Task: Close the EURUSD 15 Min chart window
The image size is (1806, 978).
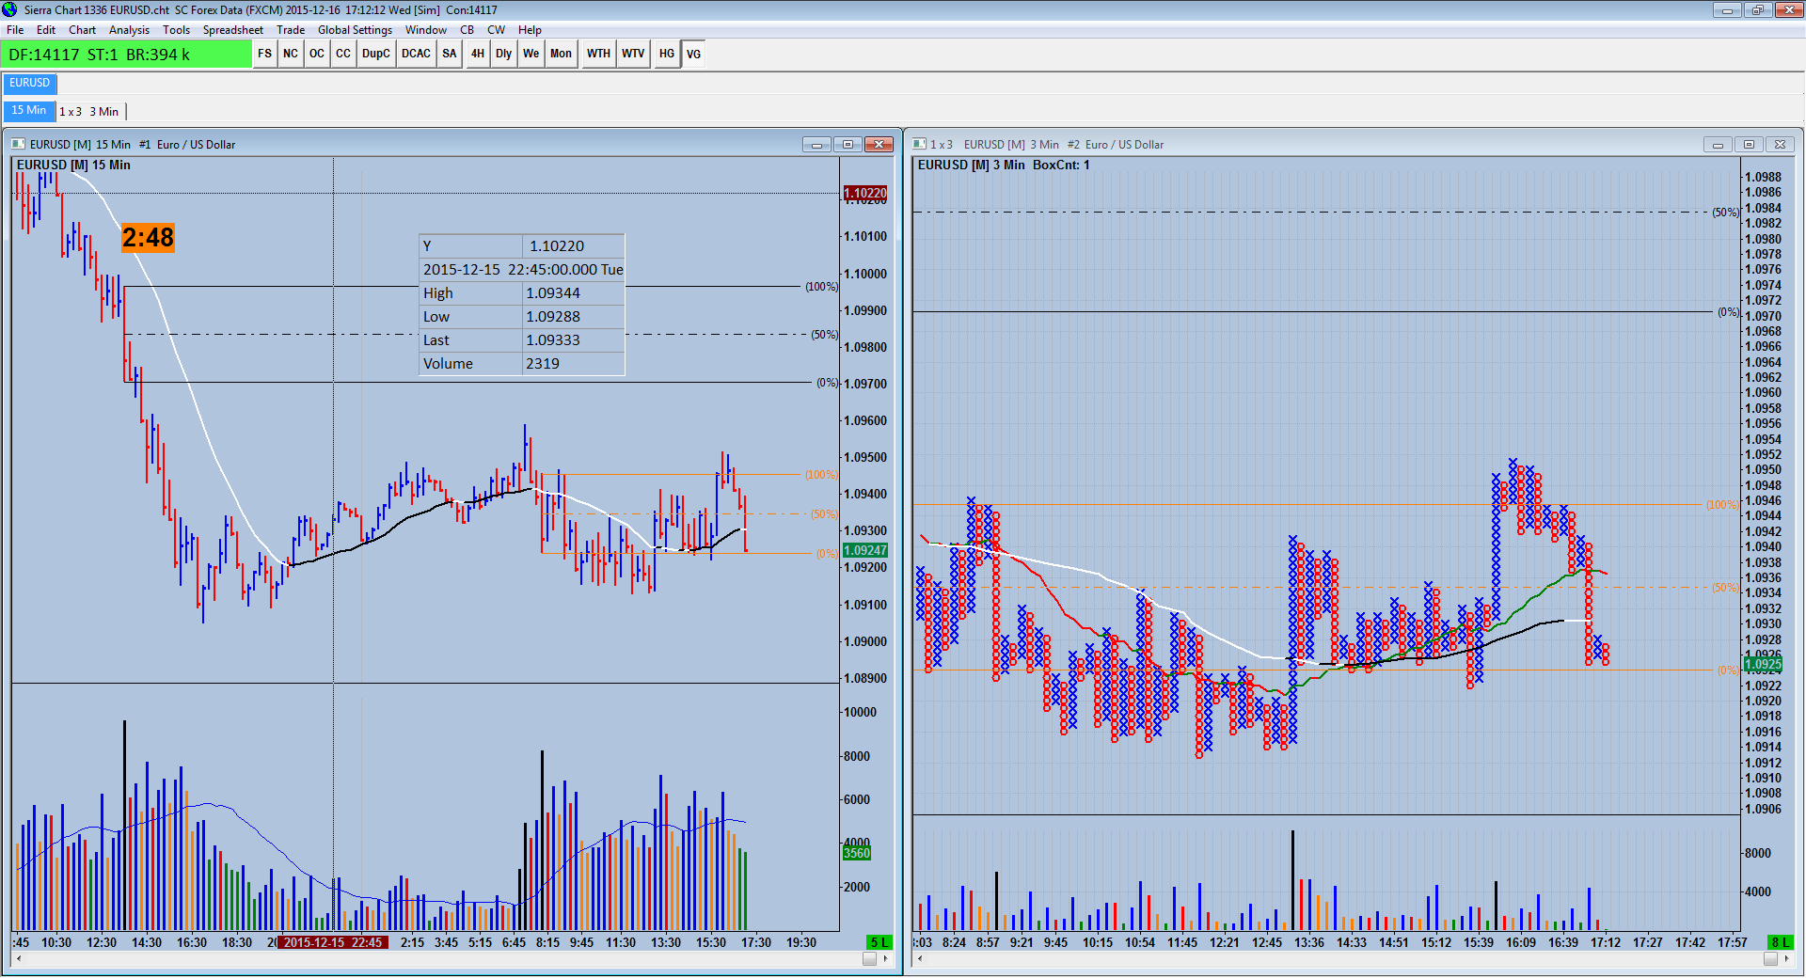Action: 879,144
